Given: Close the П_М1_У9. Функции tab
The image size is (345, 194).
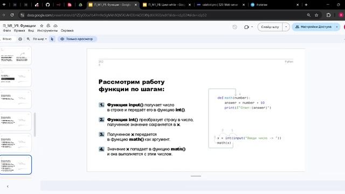Looking at the screenshot, I should pyautogui.click(x=136, y=5).
